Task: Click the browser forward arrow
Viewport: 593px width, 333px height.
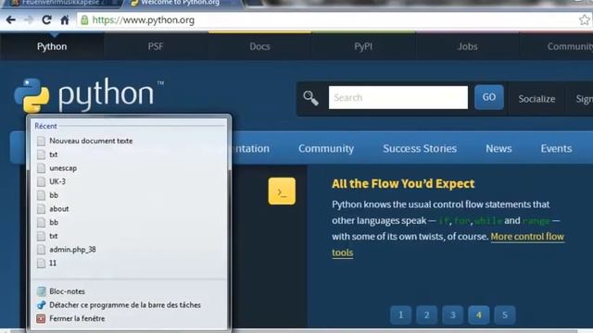Action: tap(29, 20)
